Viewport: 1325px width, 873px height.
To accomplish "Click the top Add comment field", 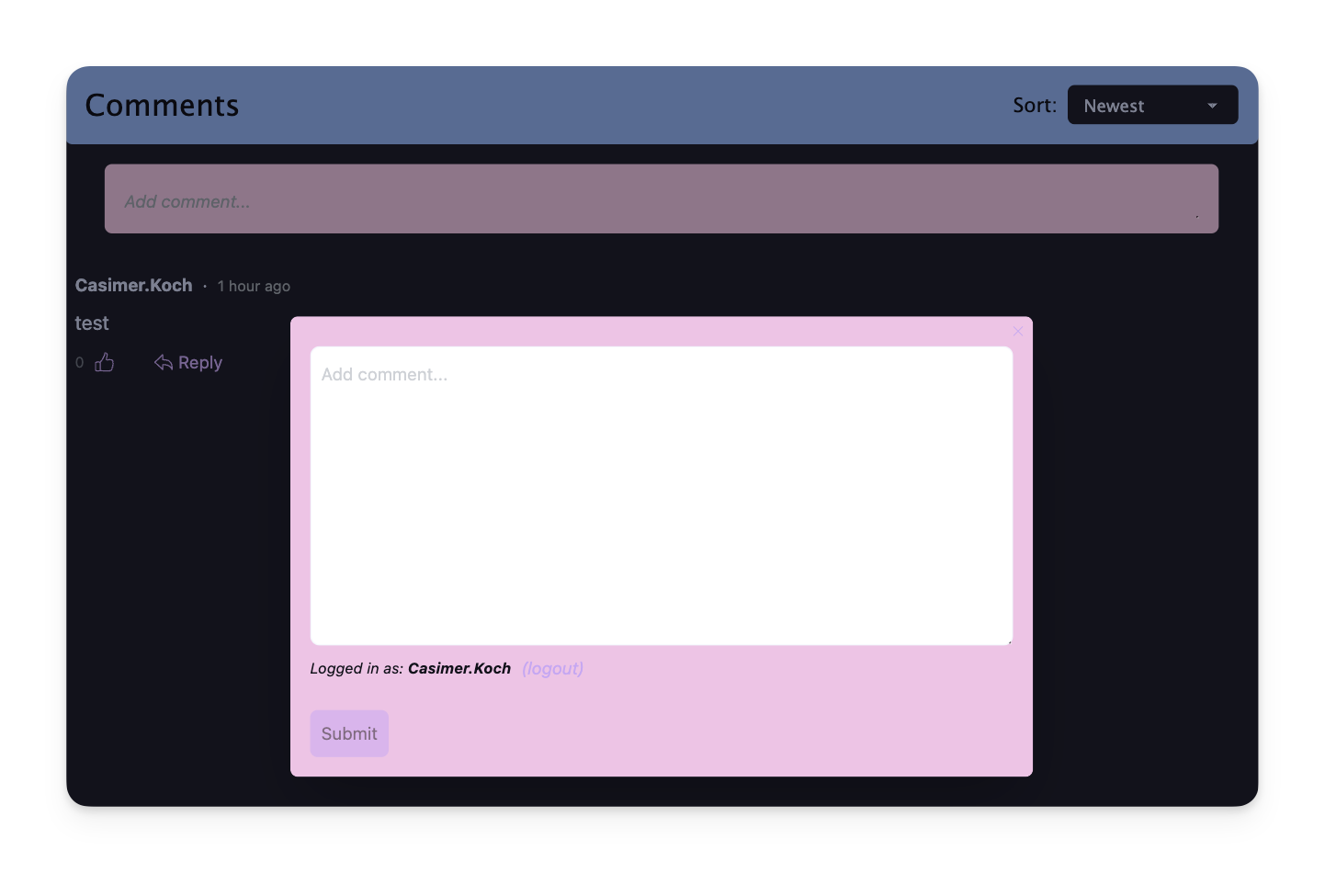I will pyautogui.click(x=662, y=199).
